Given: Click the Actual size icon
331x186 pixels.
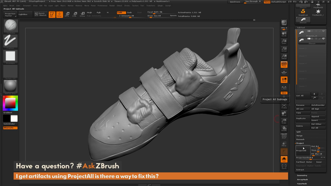Looking at the screenshot, I should point(284,49).
